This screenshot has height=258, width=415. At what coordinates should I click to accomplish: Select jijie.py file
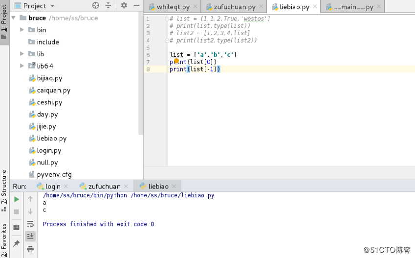pos(43,126)
